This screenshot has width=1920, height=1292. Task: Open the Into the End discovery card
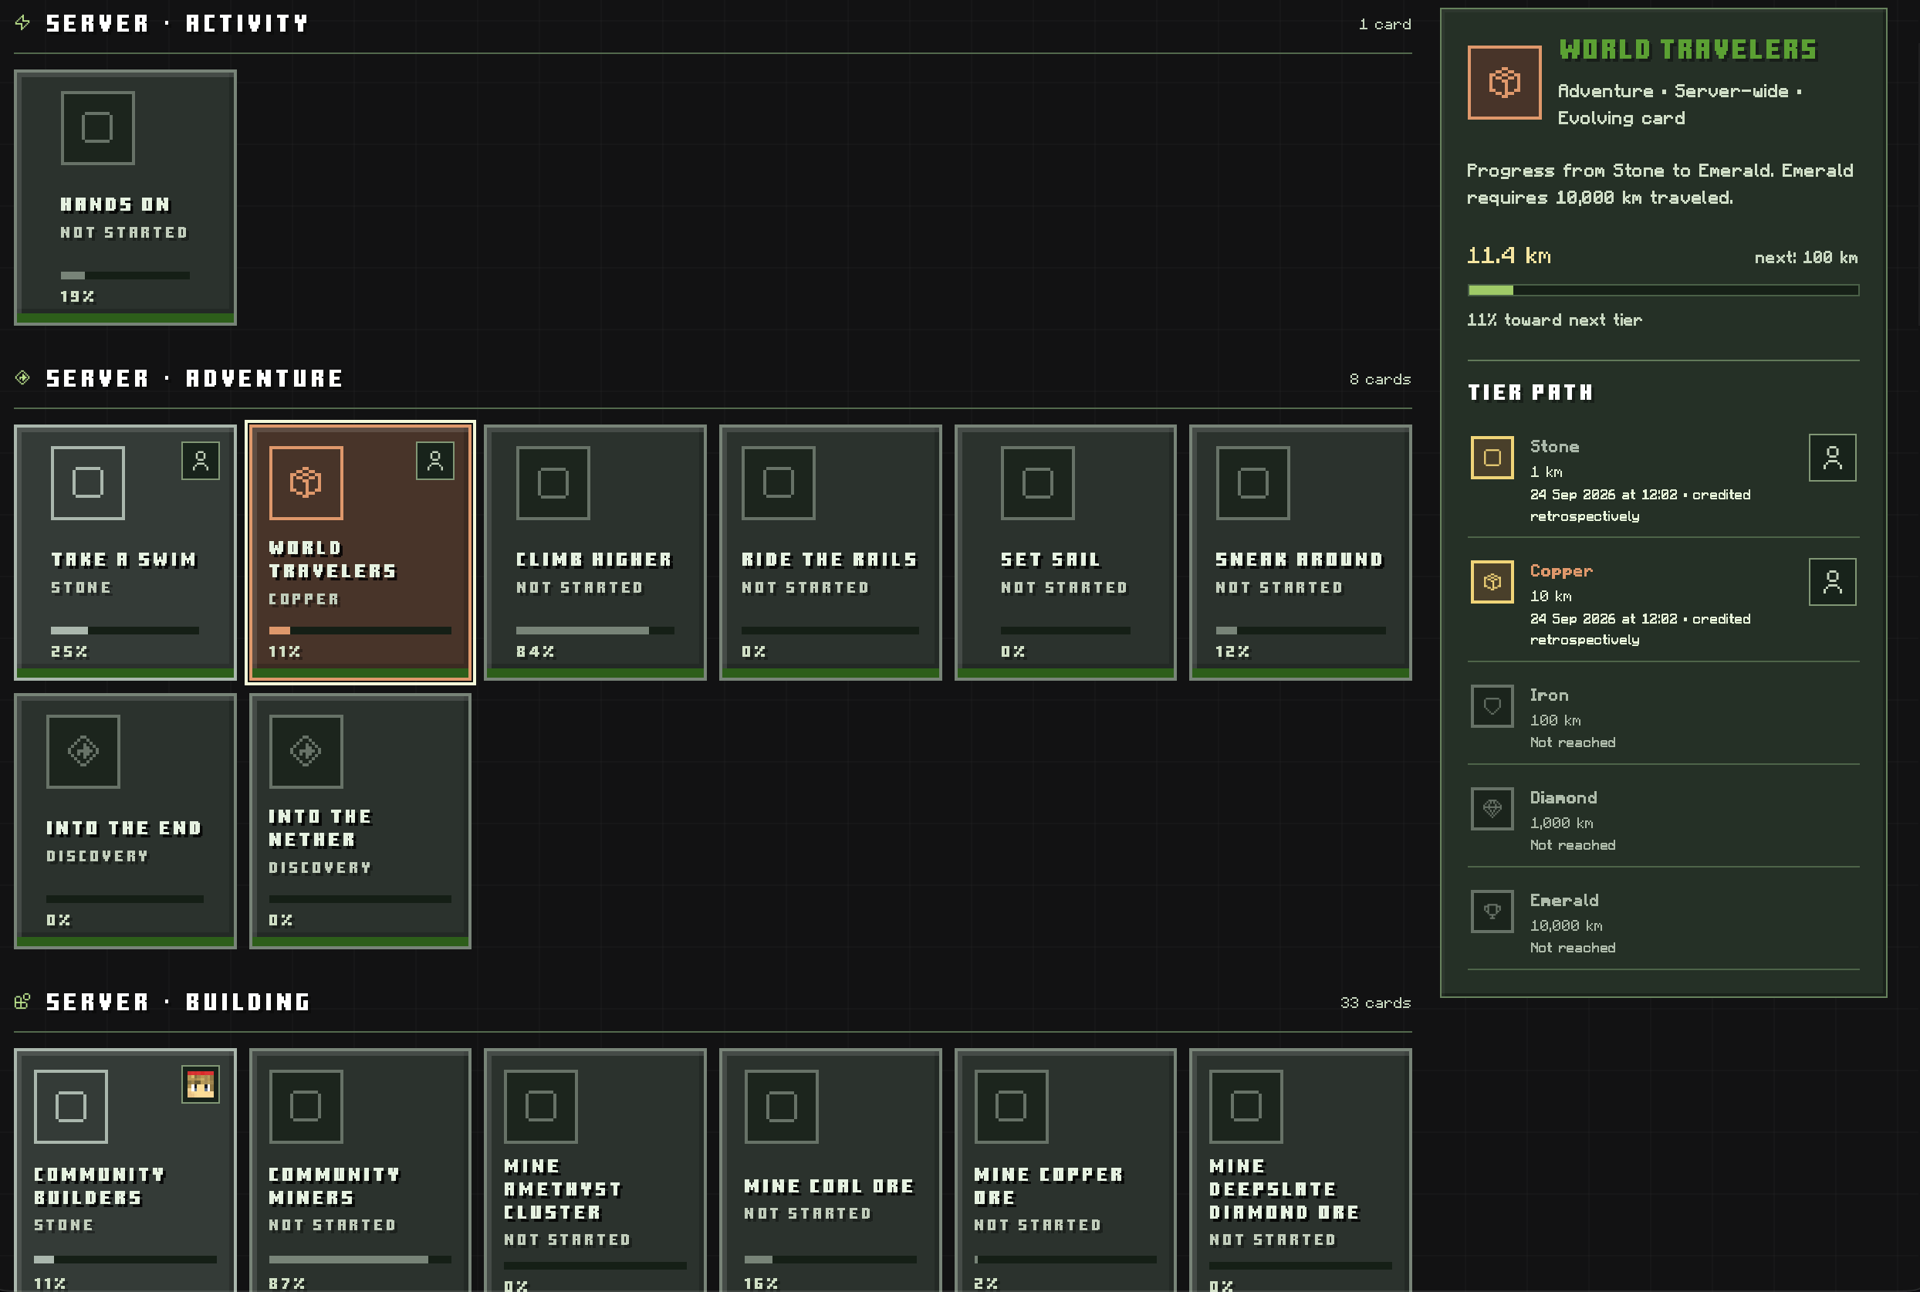click(x=125, y=820)
